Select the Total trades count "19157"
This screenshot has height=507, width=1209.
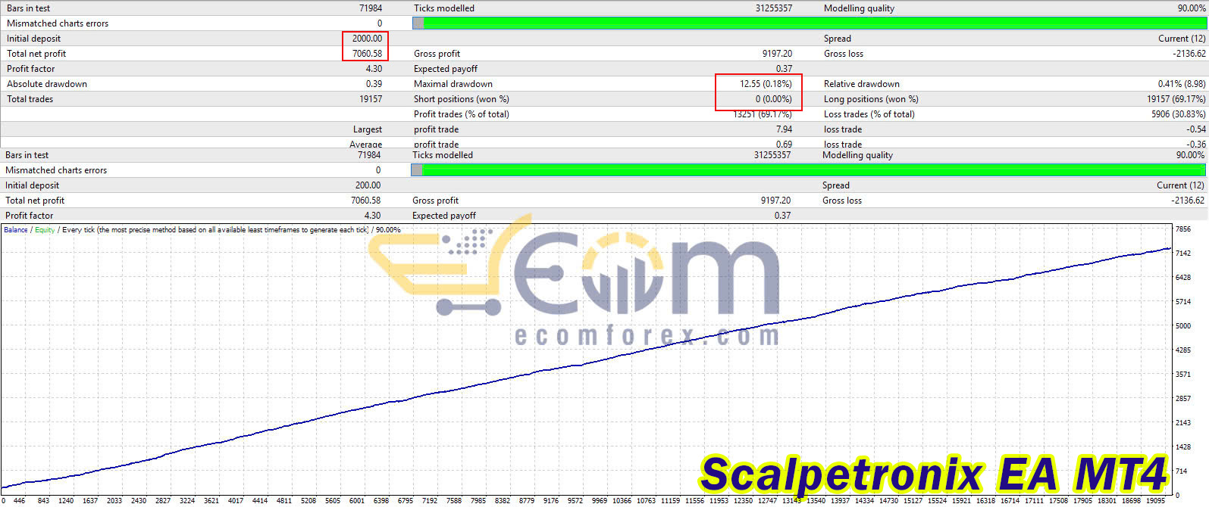click(371, 99)
